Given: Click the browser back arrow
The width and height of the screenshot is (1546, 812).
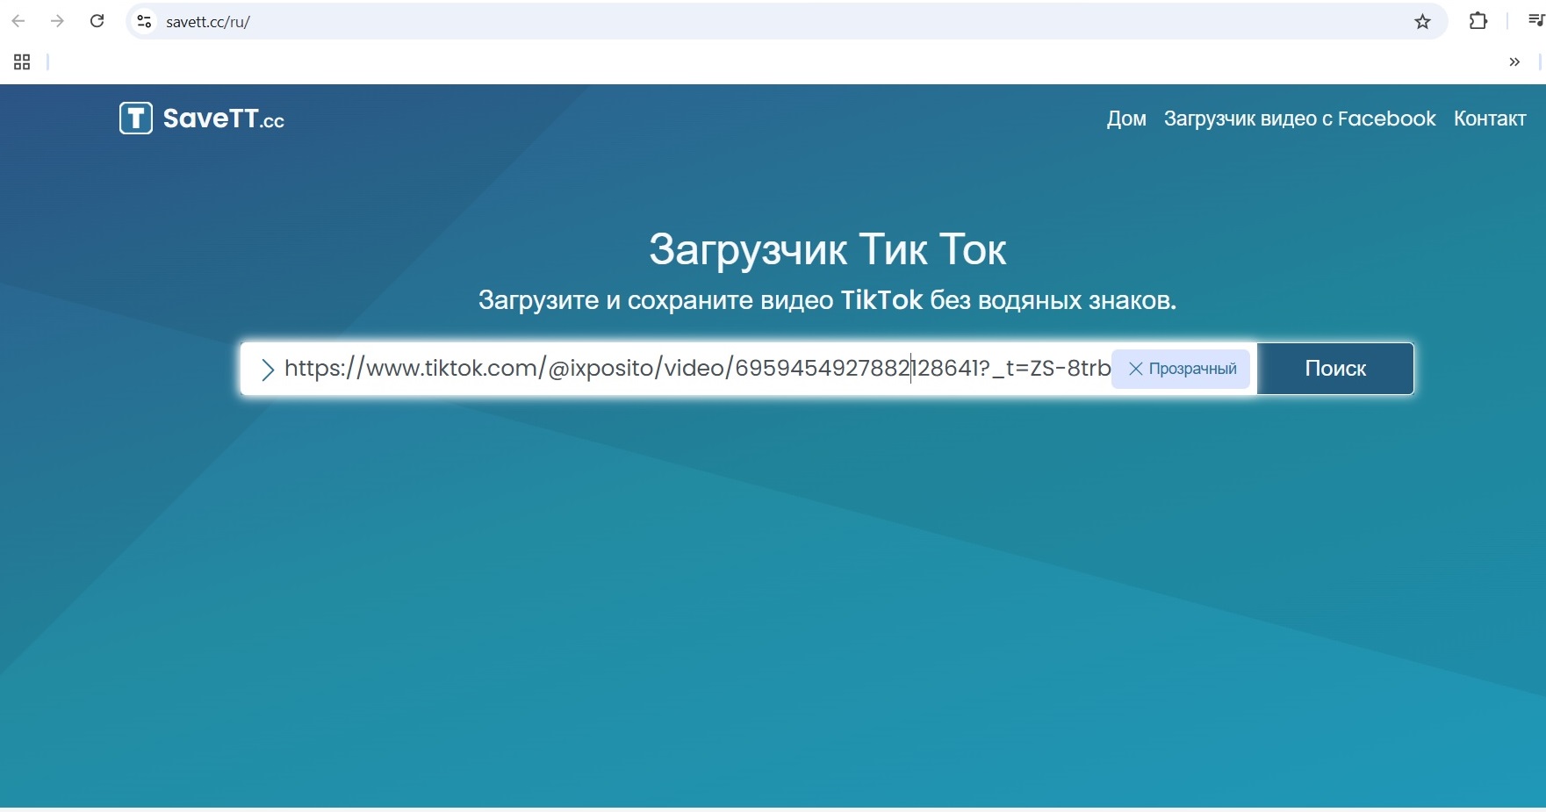Looking at the screenshot, I should tap(18, 21).
